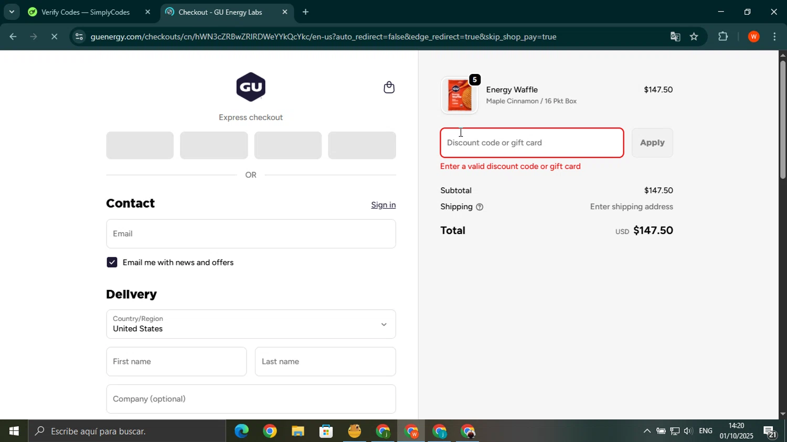Focus the Discount code or gift card field
Screen dimensions: 787x442
(532, 143)
